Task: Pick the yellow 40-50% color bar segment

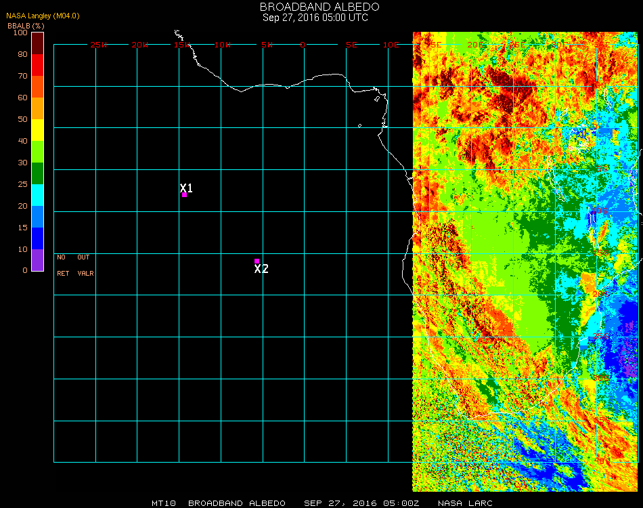Action: pos(37,129)
